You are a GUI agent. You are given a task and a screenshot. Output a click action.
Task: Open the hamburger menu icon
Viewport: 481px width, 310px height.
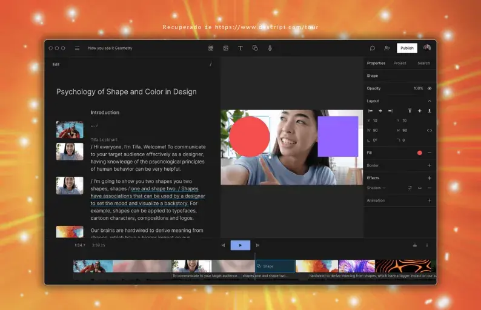coord(77,48)
